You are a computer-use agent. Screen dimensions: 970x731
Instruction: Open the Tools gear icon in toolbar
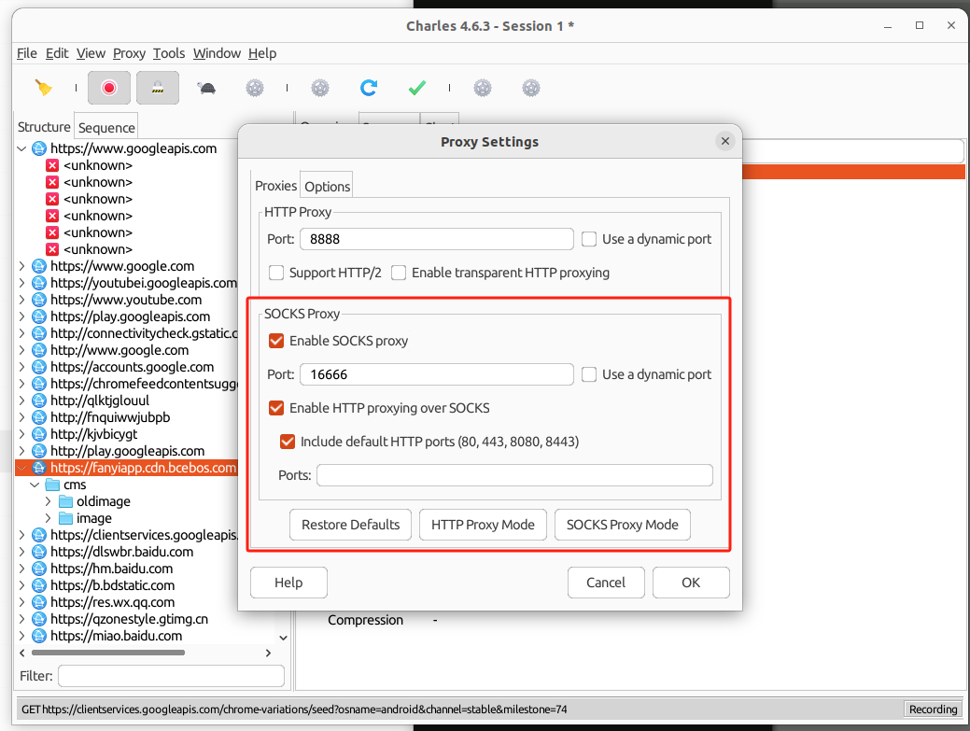point(483,88)
